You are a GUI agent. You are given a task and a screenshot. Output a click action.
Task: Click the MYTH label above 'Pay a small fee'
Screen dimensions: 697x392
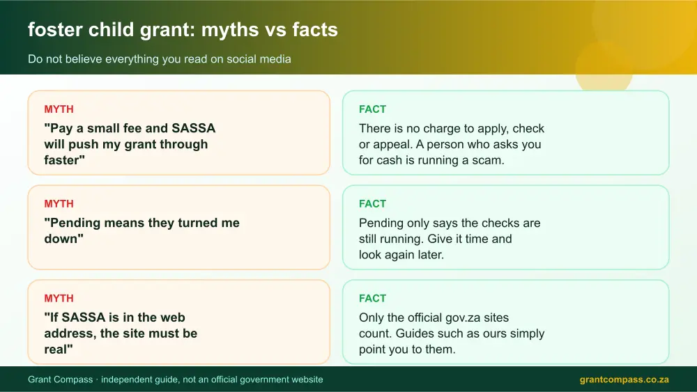tap(59, 109)
